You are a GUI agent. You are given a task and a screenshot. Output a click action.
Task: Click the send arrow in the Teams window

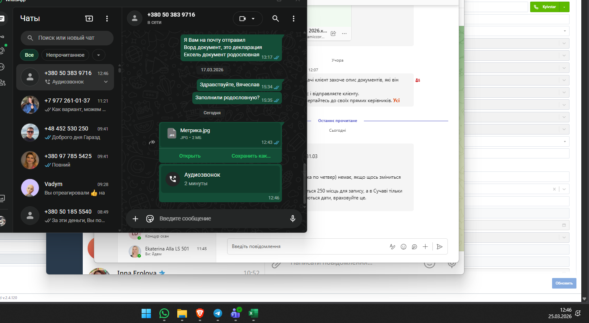pos(440,246)
